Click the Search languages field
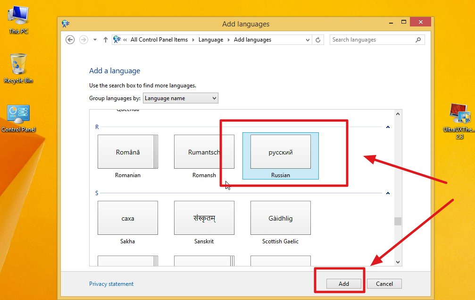The width and height of the screenshot is (475, 300). coord(377,40)
